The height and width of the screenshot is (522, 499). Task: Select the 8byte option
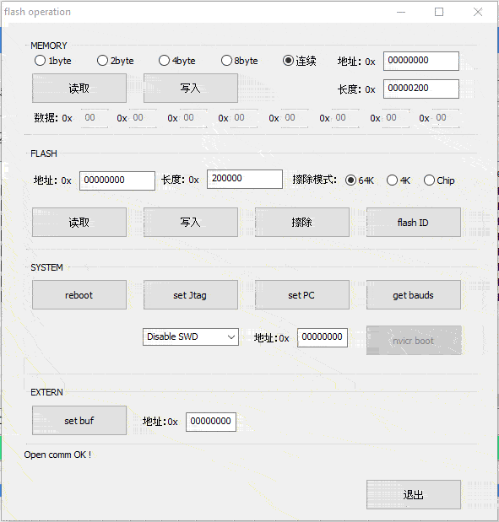[x=239, y=61]
